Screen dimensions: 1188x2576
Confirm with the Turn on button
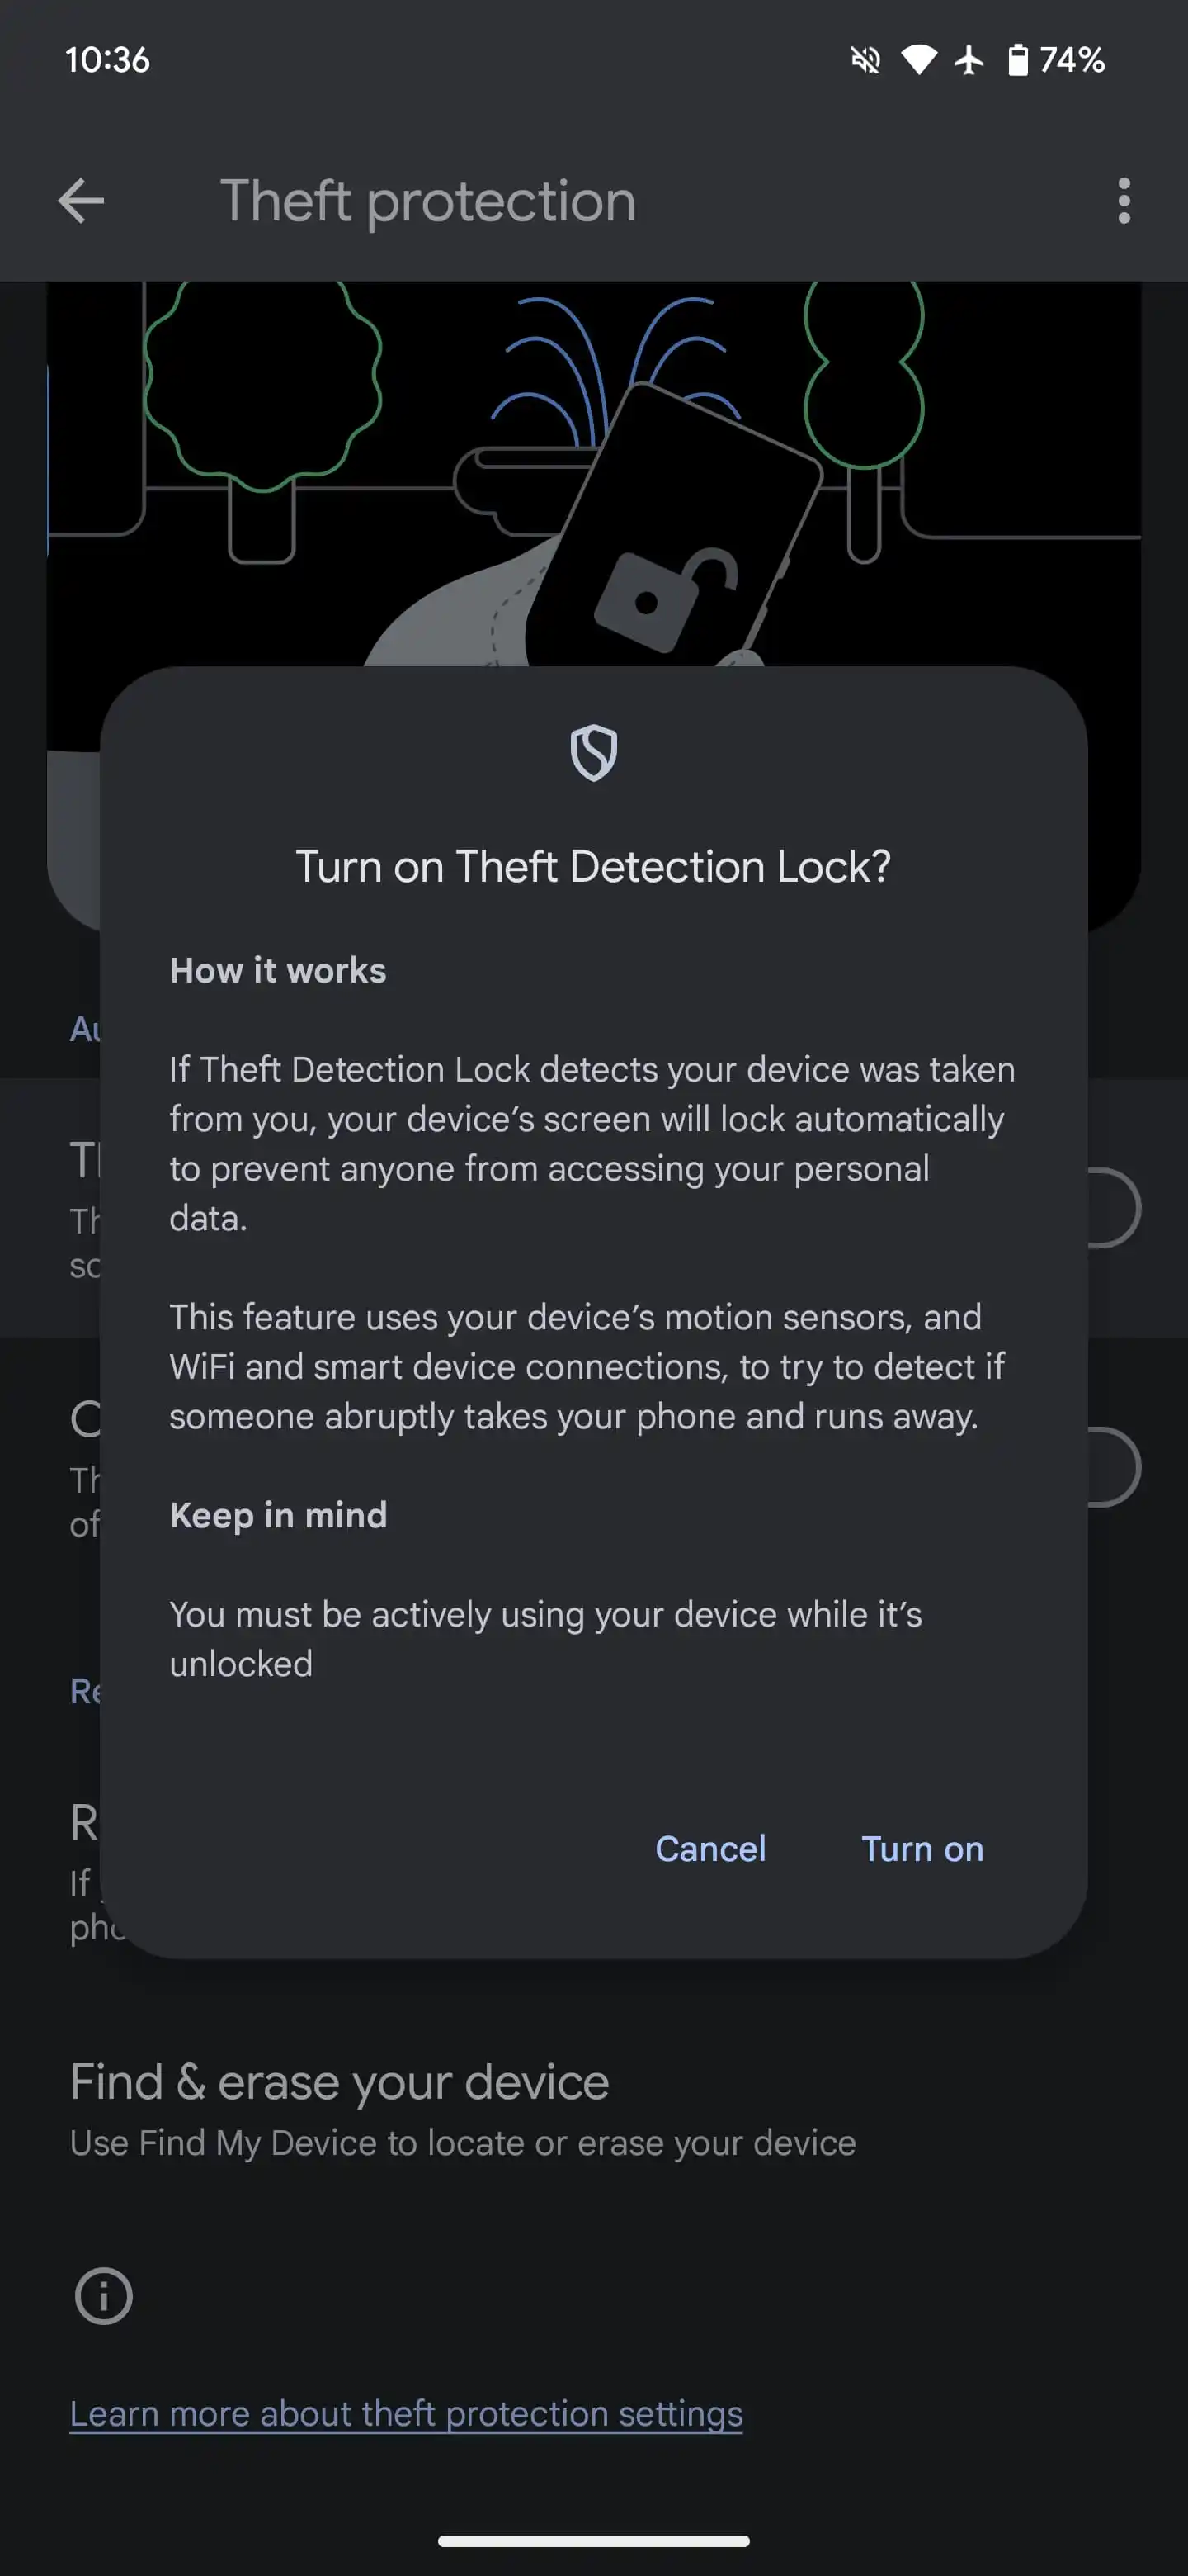tap(922, 1848)
